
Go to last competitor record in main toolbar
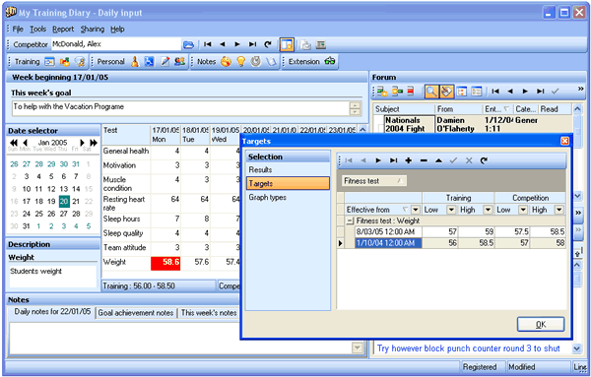point(252,44)
